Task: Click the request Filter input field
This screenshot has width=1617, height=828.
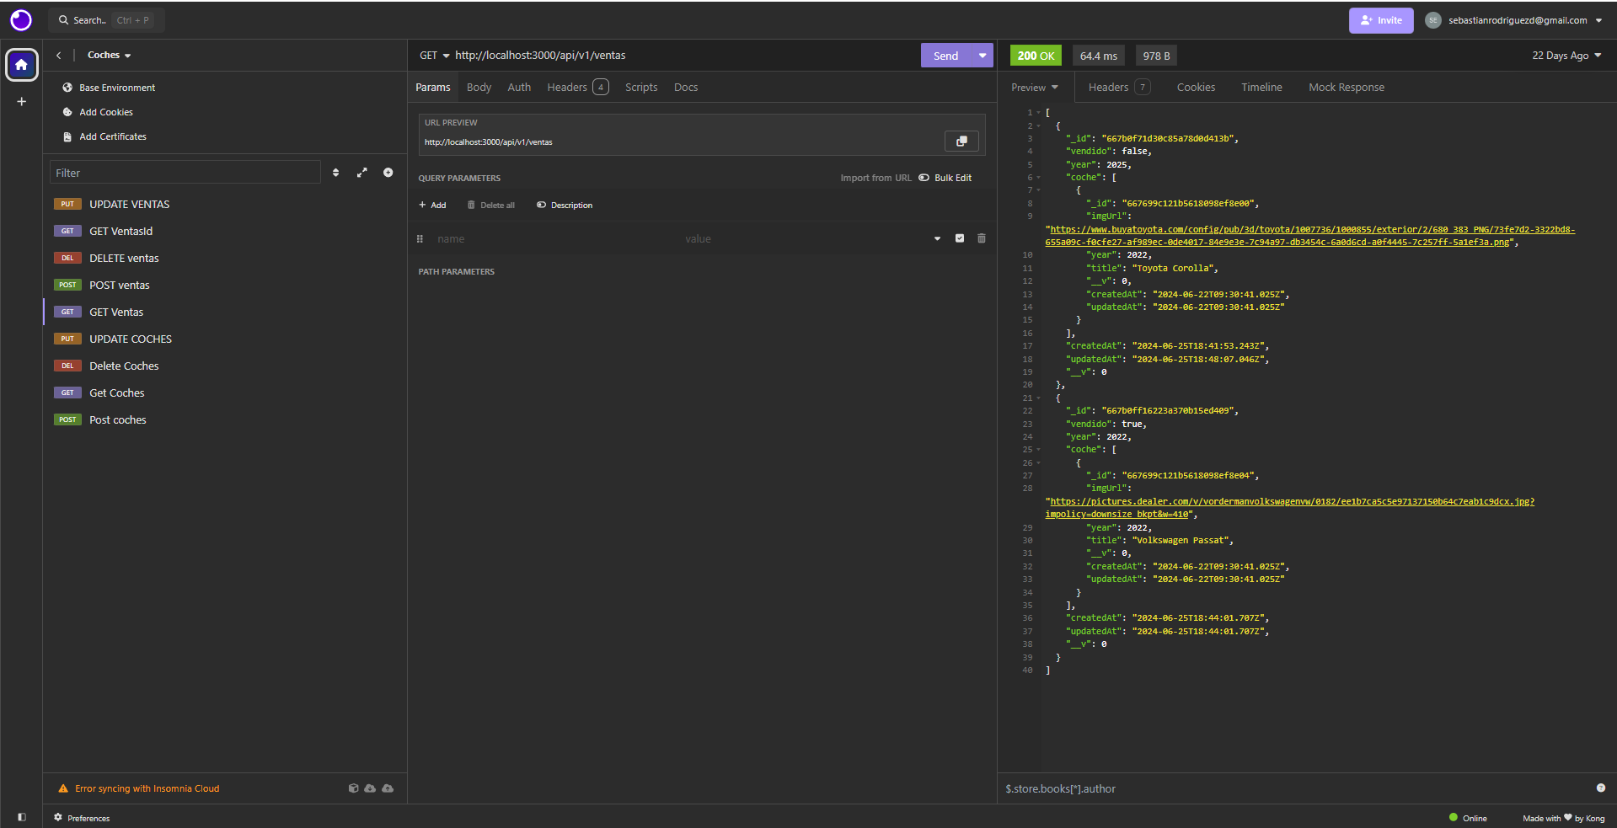Action: (185, 173)
